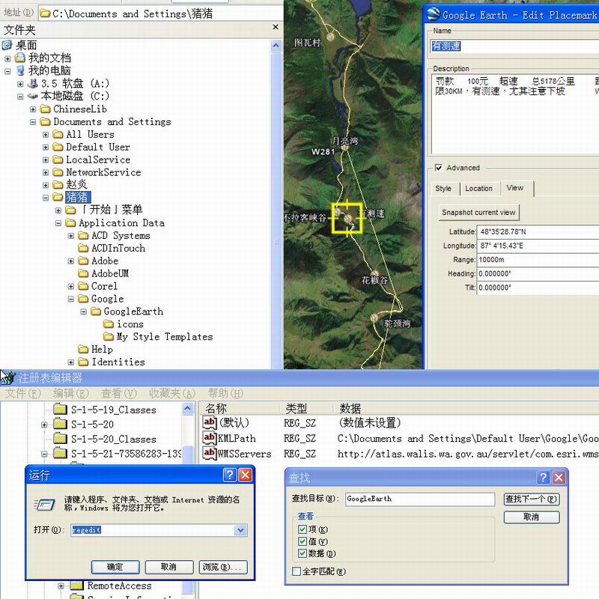Click the icons folder under GoogleEarth
599x599 pixels.
point(109,324)
